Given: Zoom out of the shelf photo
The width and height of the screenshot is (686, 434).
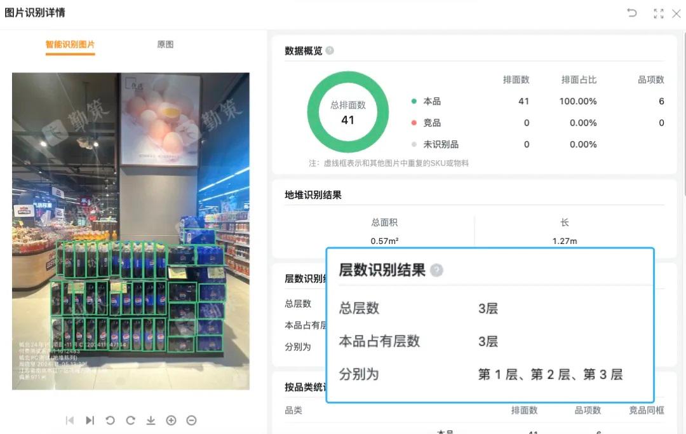Looking at the screenshot, I should pyautogui.click(x=191, y=420).
